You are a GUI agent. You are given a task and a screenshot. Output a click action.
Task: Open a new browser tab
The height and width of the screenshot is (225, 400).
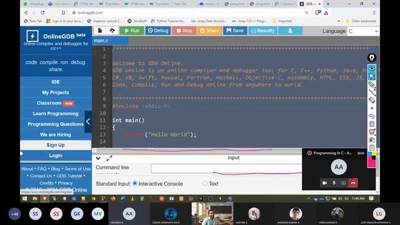328,4
